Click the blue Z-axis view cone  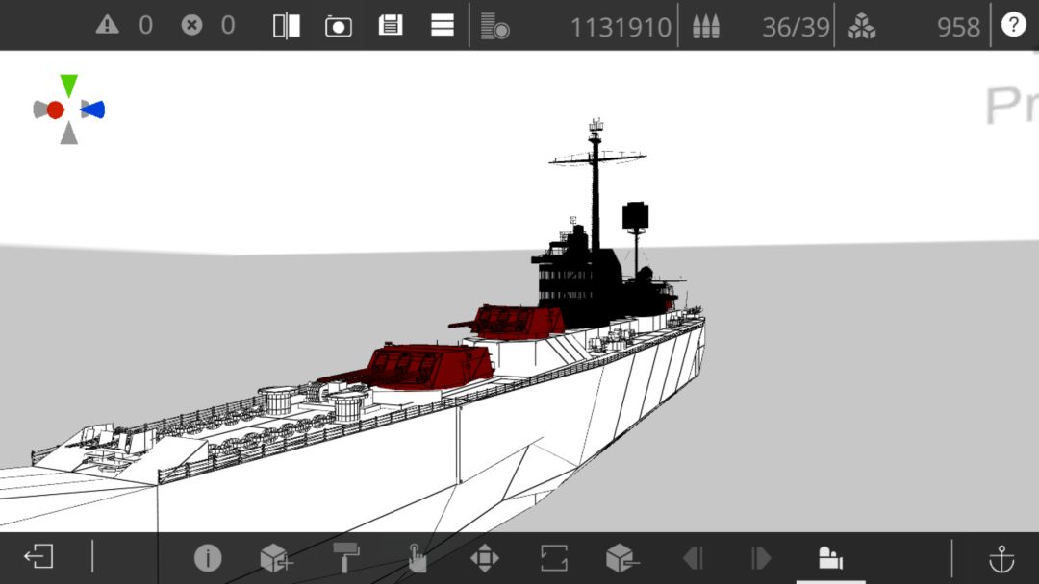92,109
